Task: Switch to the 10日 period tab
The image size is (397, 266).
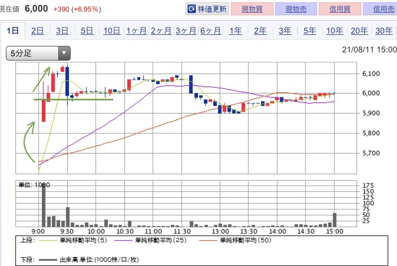Action: 112,31
